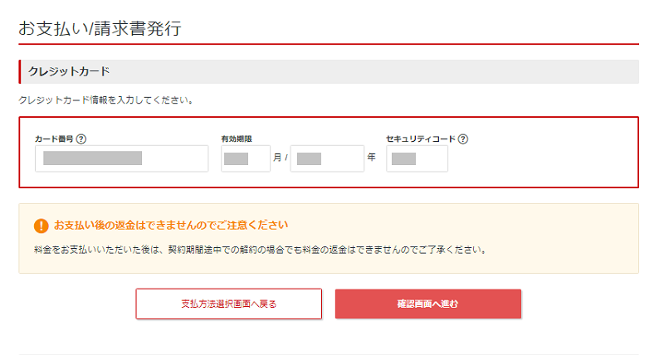Click the orange warning exclamation icon
This screenshot has width=664, height=355.
click(41, 226)
